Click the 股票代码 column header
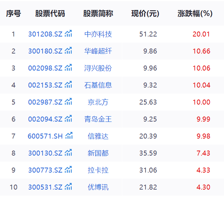The width and height of the screenshot is (224, 197). tap(50, 14)
